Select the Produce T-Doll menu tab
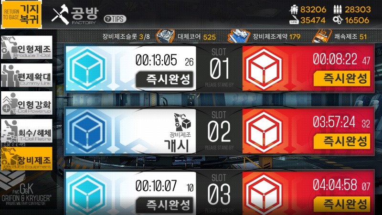382x215 pixels. 27,48
